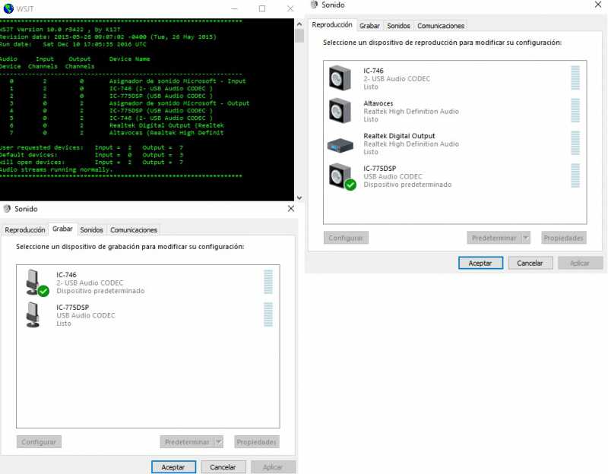Click the Sonido icon in the playback window title
The image size is (608, 474).
[314, 5]
